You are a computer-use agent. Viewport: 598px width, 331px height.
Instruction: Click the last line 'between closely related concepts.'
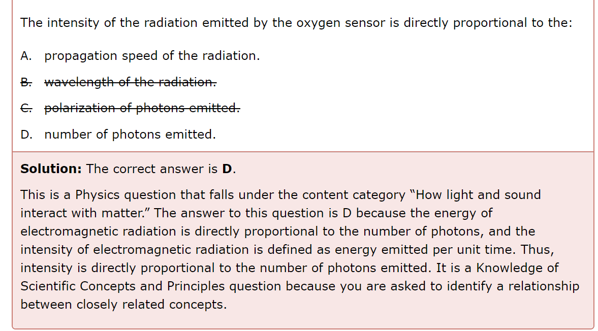pyautogui.click(x=123, y=305)
